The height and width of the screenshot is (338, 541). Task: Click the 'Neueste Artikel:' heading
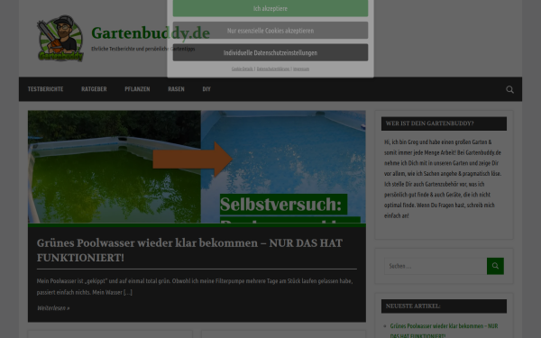[444, 306]
